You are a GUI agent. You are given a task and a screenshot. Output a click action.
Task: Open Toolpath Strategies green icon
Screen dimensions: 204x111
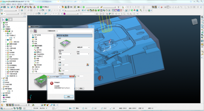click(x=38, y=7)
